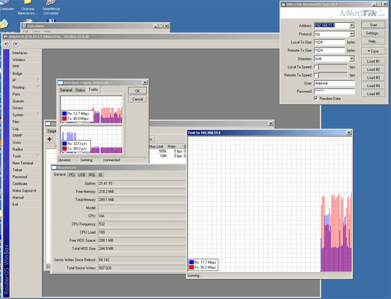The width and height of the screenshot is (391, 299).
Task: Click the Resources window title icon
Action: pyautogui.click(x=54, y=168)
